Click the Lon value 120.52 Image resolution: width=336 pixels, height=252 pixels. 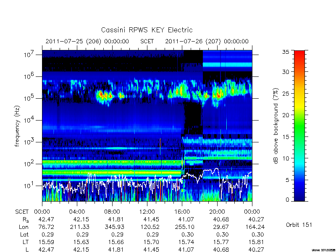pyautogui.click(x=150, y=227)
